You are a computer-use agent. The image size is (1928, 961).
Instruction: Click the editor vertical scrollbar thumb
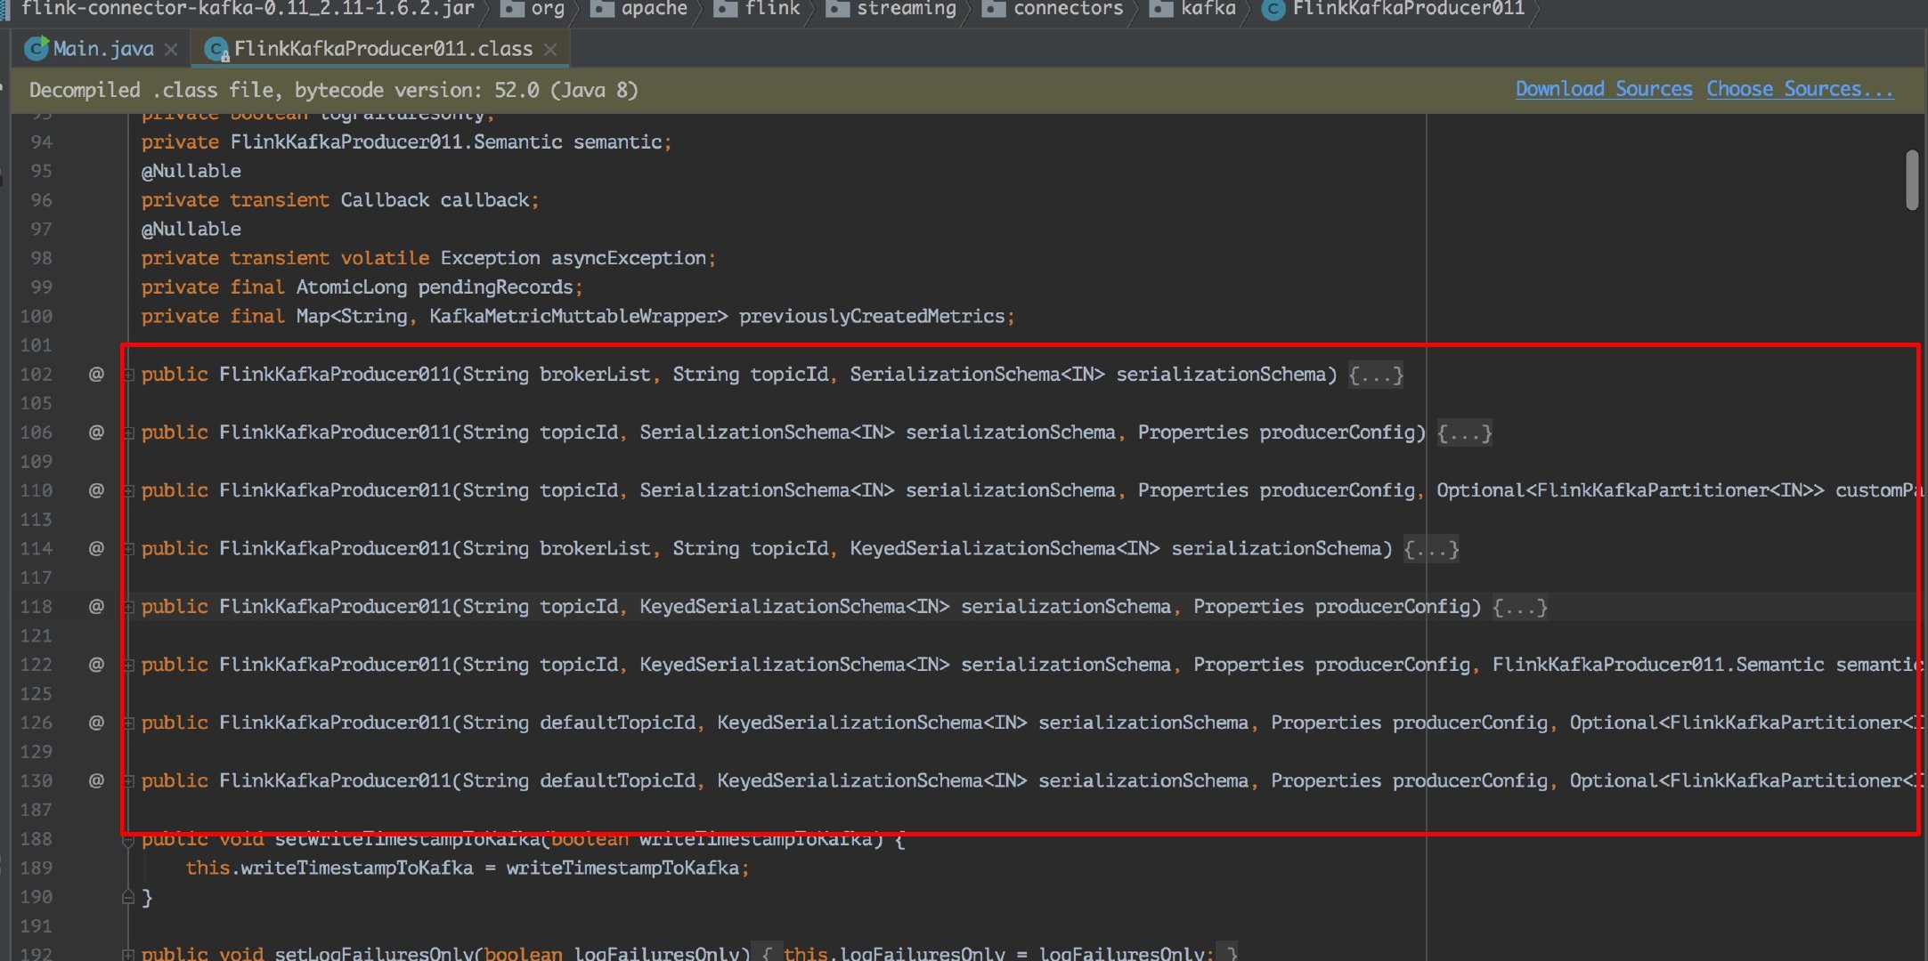pyautogui.click(x=1912, y=180)
